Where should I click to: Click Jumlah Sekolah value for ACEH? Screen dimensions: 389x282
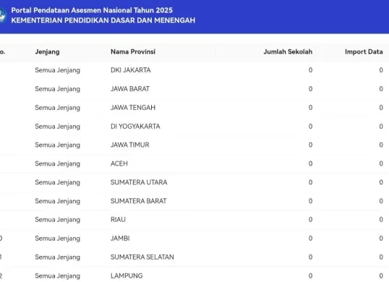[x=310, y=163]
